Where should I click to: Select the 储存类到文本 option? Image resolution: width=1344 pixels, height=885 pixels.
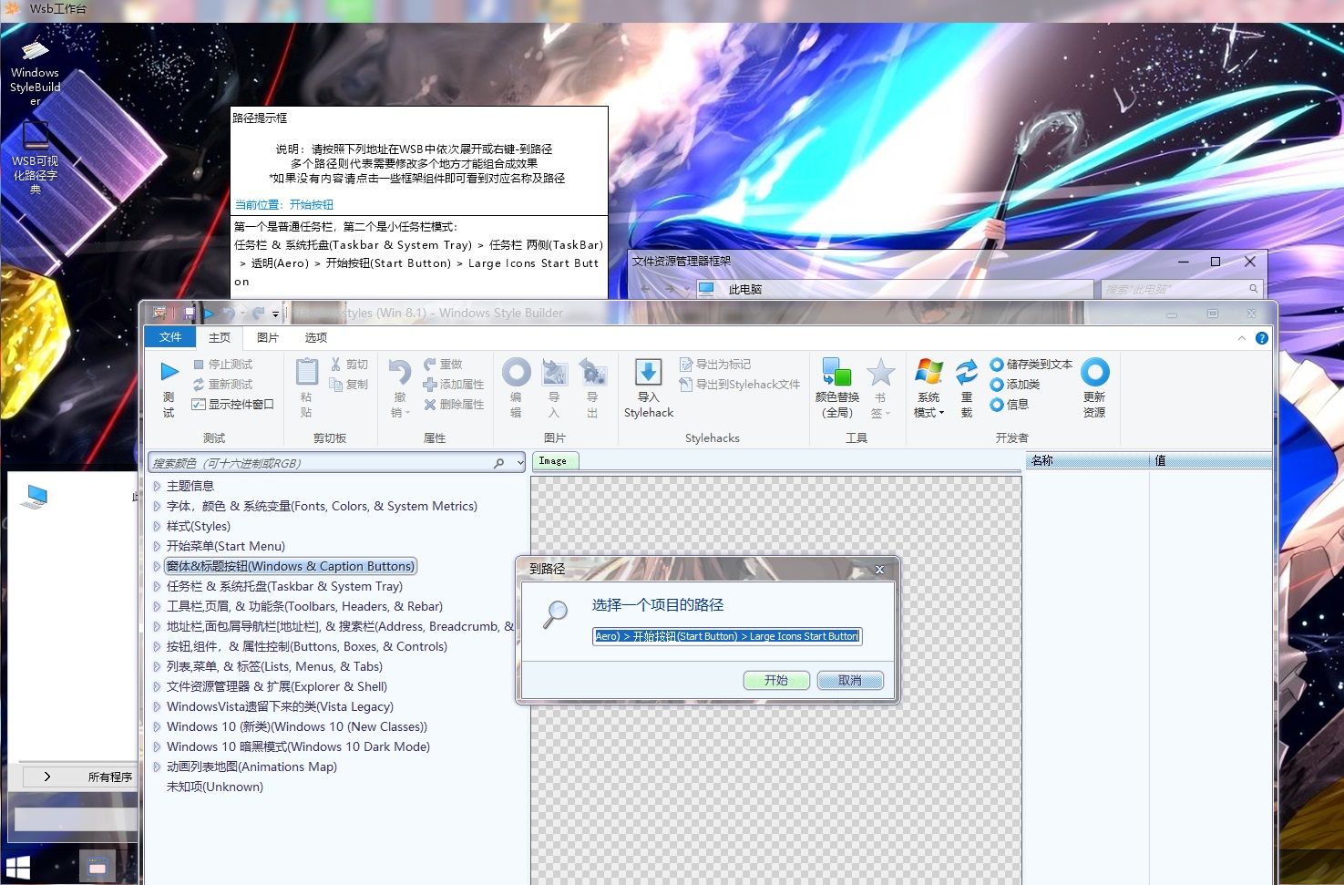[x=1031, y=365]
